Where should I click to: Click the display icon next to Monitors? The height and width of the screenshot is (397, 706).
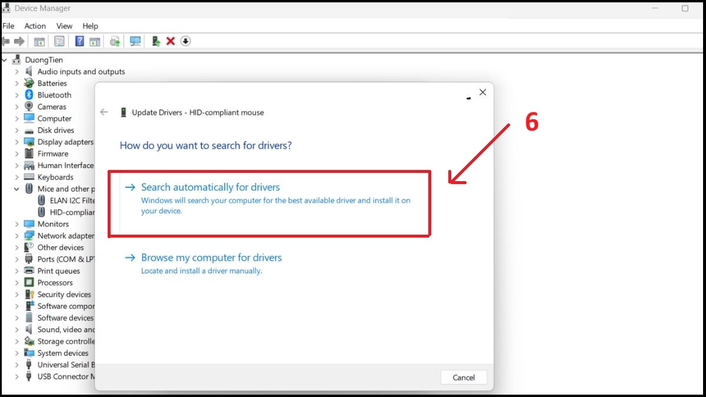29,224
